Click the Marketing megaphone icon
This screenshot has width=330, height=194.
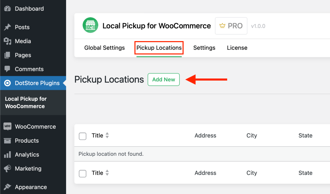click(x=7, y=169)
